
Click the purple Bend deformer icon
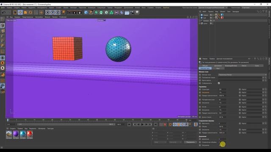point(122,12)
